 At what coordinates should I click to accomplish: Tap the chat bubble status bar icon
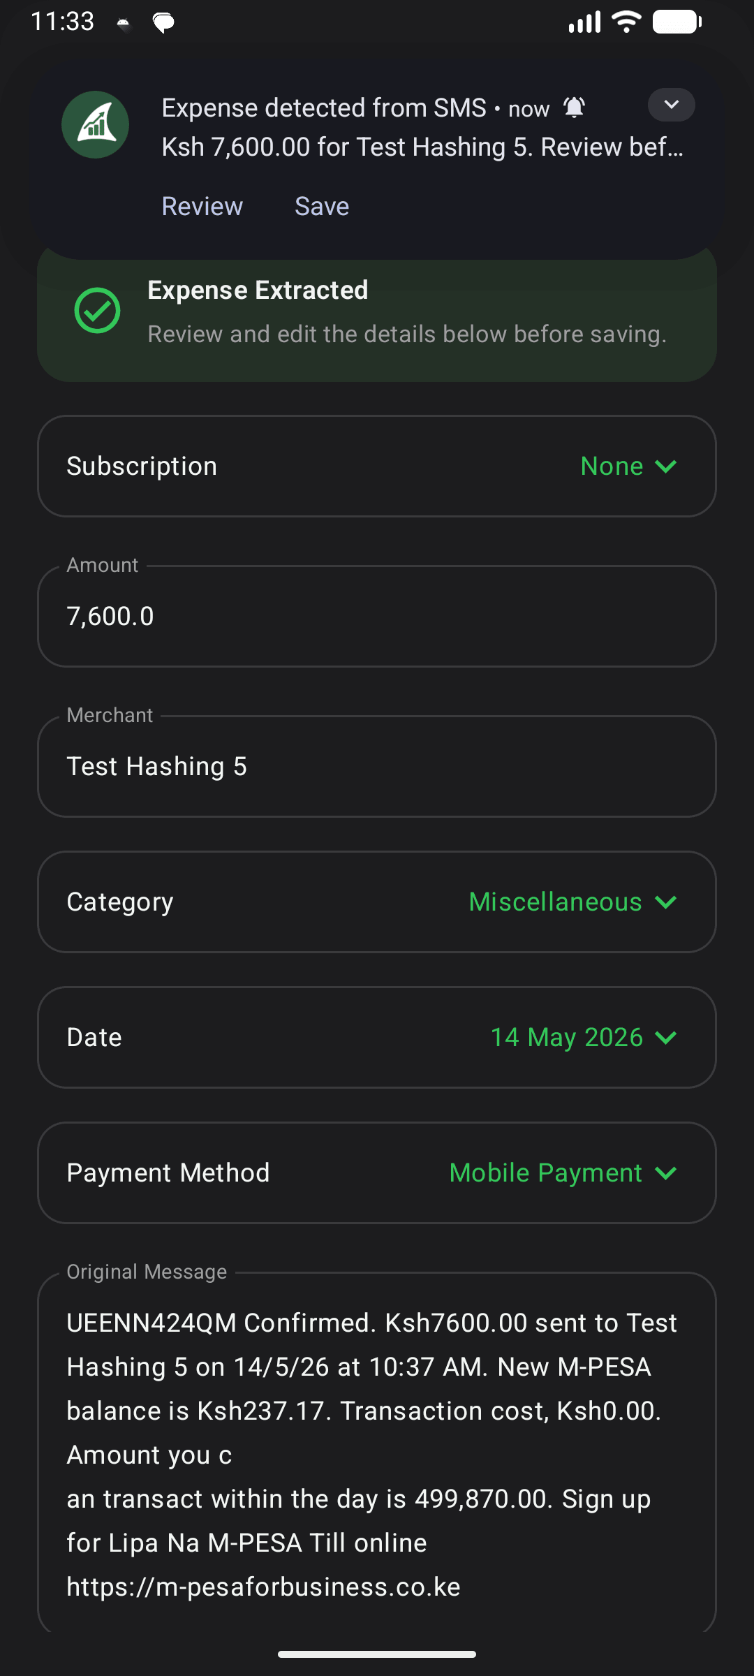(x=163, y=24)
